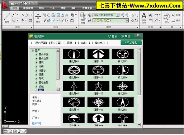Viewport: 184px width, 135px height.
Task: Select the 指北针05 compass thumbnail
Action: pyautogui.click(x=98, y=70)
